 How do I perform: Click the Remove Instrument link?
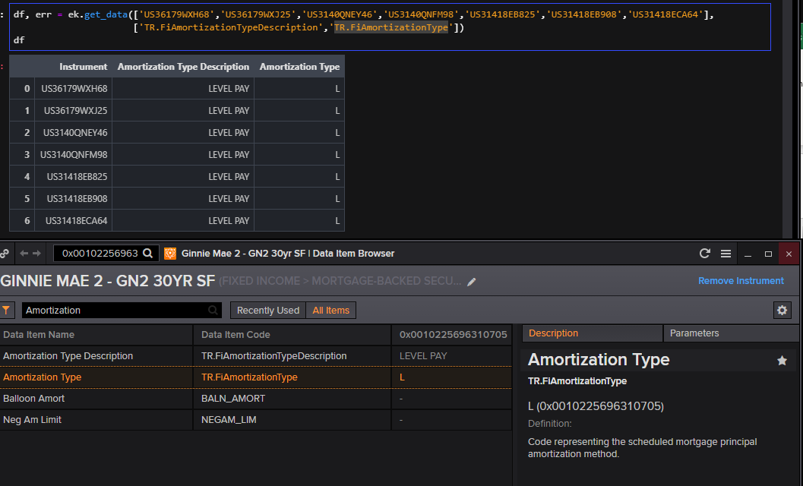(741, 281)
